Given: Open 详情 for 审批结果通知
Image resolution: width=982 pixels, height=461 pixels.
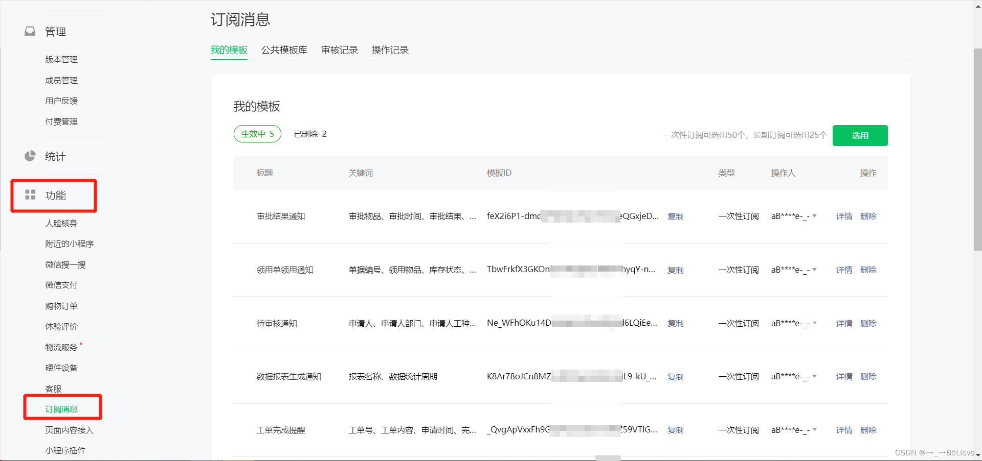Looking at the screenshot, I should [844, 216].
